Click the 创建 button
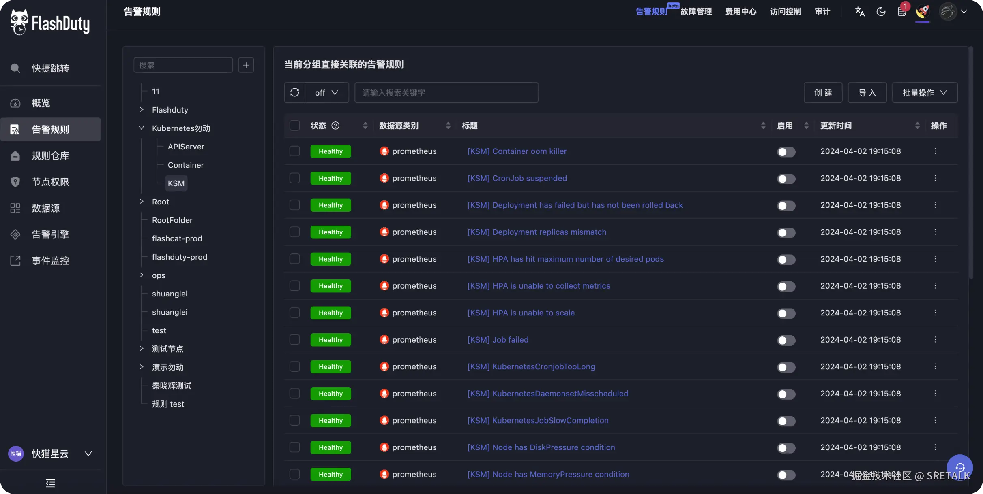 click(823, 93)
